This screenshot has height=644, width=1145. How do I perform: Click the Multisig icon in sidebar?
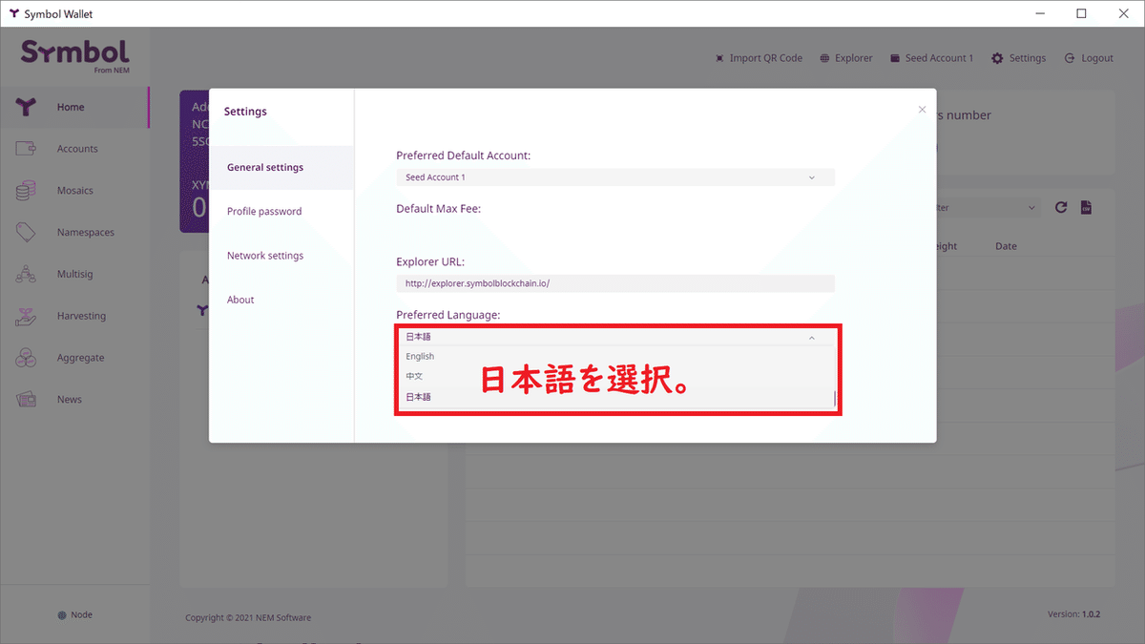coord(26,274)
